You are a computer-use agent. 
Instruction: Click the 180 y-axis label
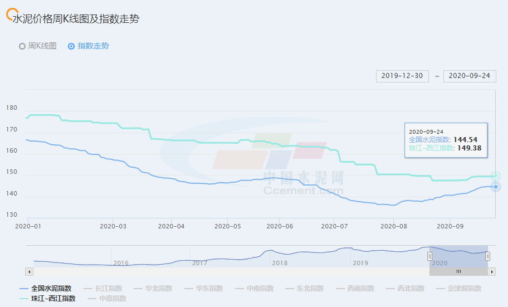tap(12, 108)
